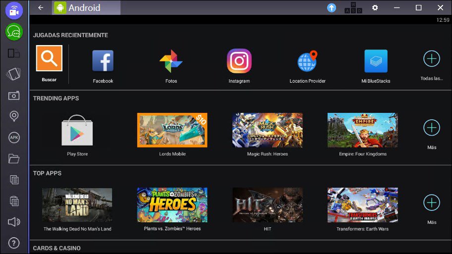Screen dimensions: 452x254
Task: Click the Empire: Four Kingdoms caption
Action: [363, 154]
